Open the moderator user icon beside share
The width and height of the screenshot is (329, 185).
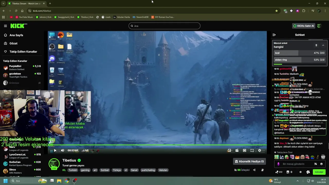(x=262, y=170)
